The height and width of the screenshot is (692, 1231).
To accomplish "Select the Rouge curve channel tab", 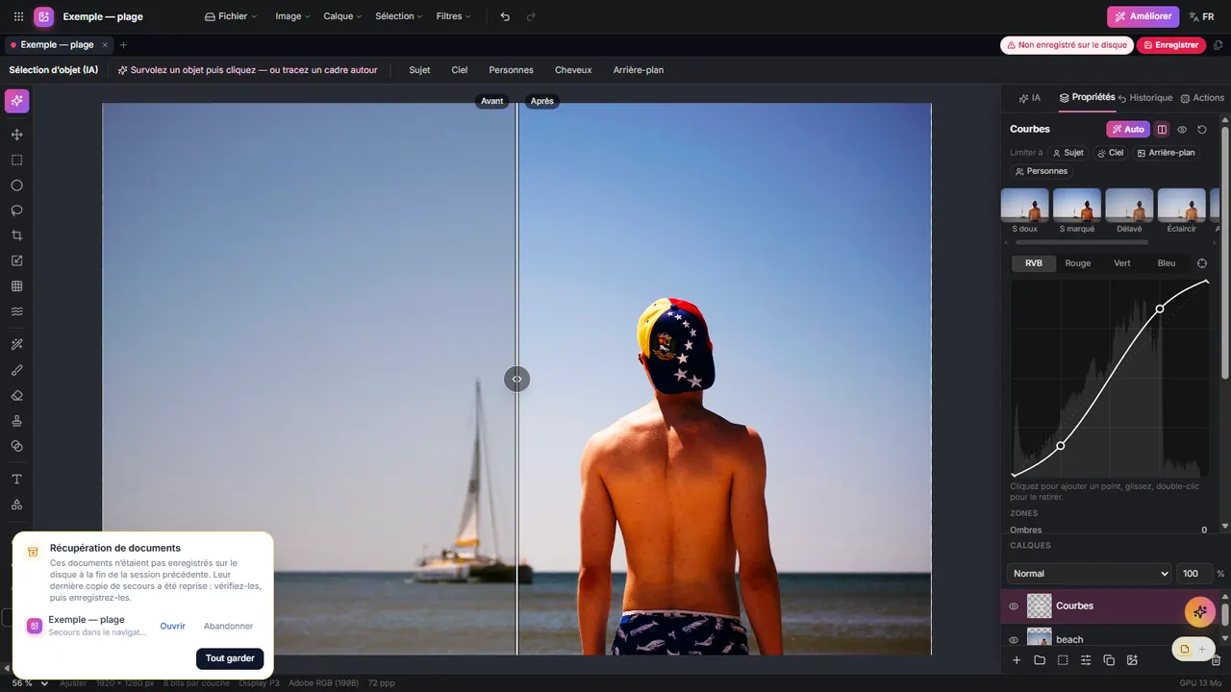I will tap(1077, 263).
